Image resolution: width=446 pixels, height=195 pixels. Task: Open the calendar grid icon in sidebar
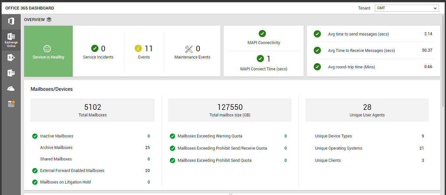click(x=11, y=104)
